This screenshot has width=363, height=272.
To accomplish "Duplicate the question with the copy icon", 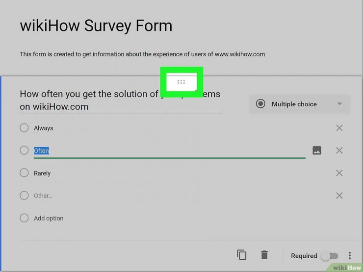I will (x=242, y=255).
